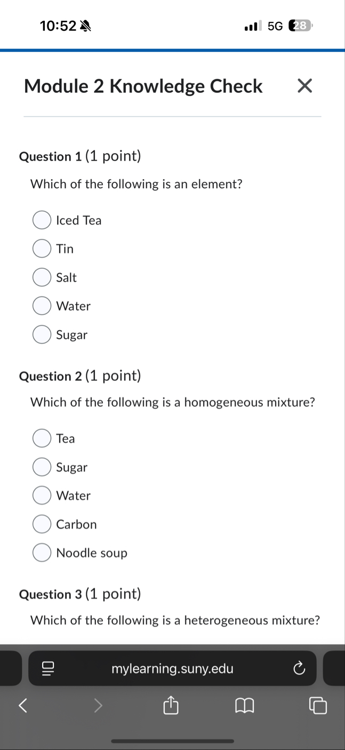Viewport: 345px width, 750px height.
Task: Close the Module 2 Knowledge Check
Action: tap(304, 86)
